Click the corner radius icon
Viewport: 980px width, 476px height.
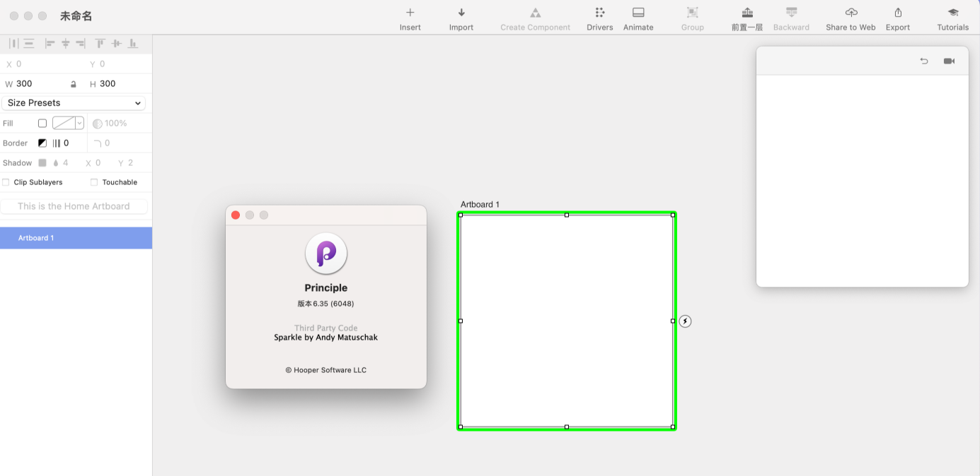coord(98,143)
